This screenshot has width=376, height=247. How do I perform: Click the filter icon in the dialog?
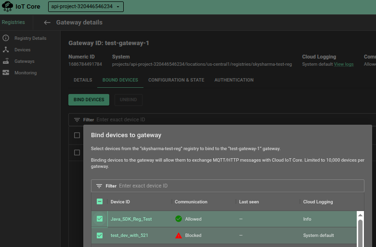(99, 186)
